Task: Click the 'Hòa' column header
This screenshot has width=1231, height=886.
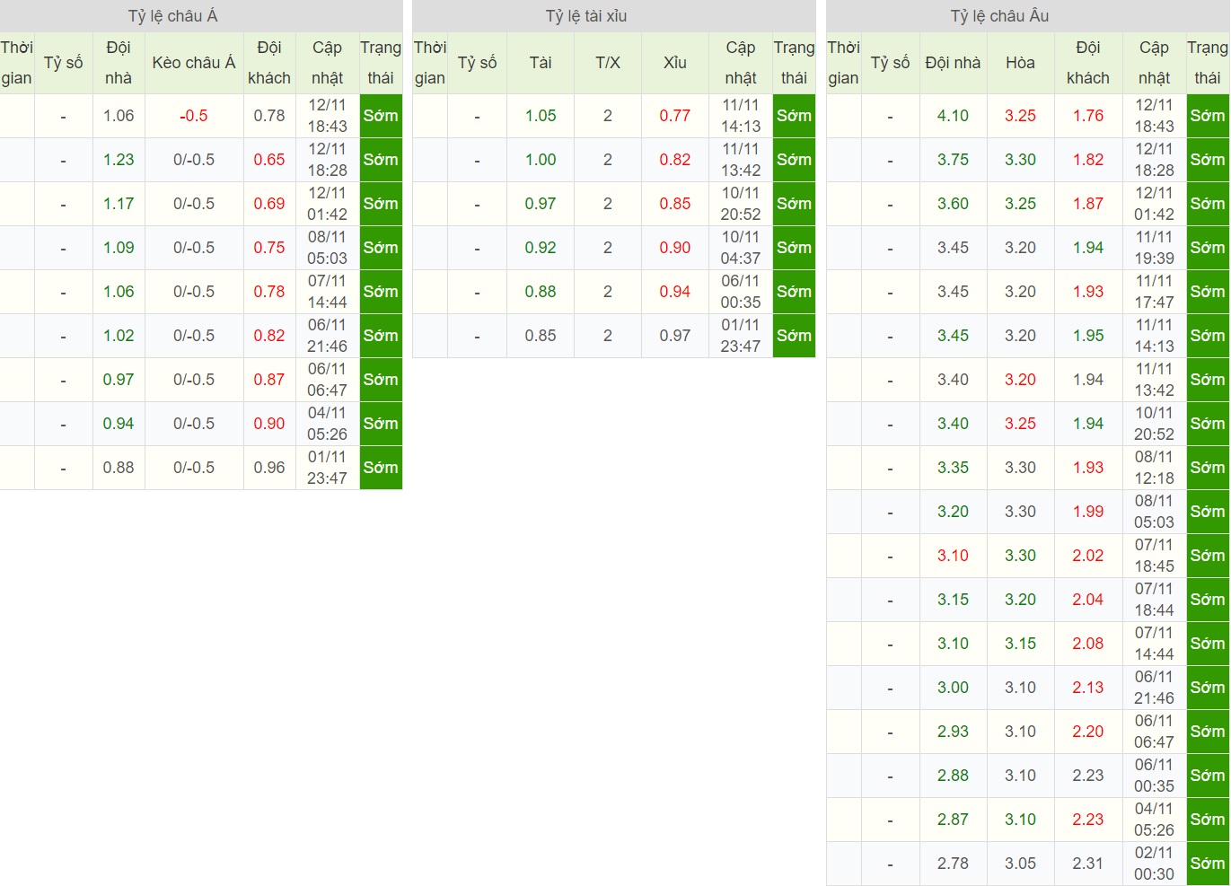Action: [1020, 63]
